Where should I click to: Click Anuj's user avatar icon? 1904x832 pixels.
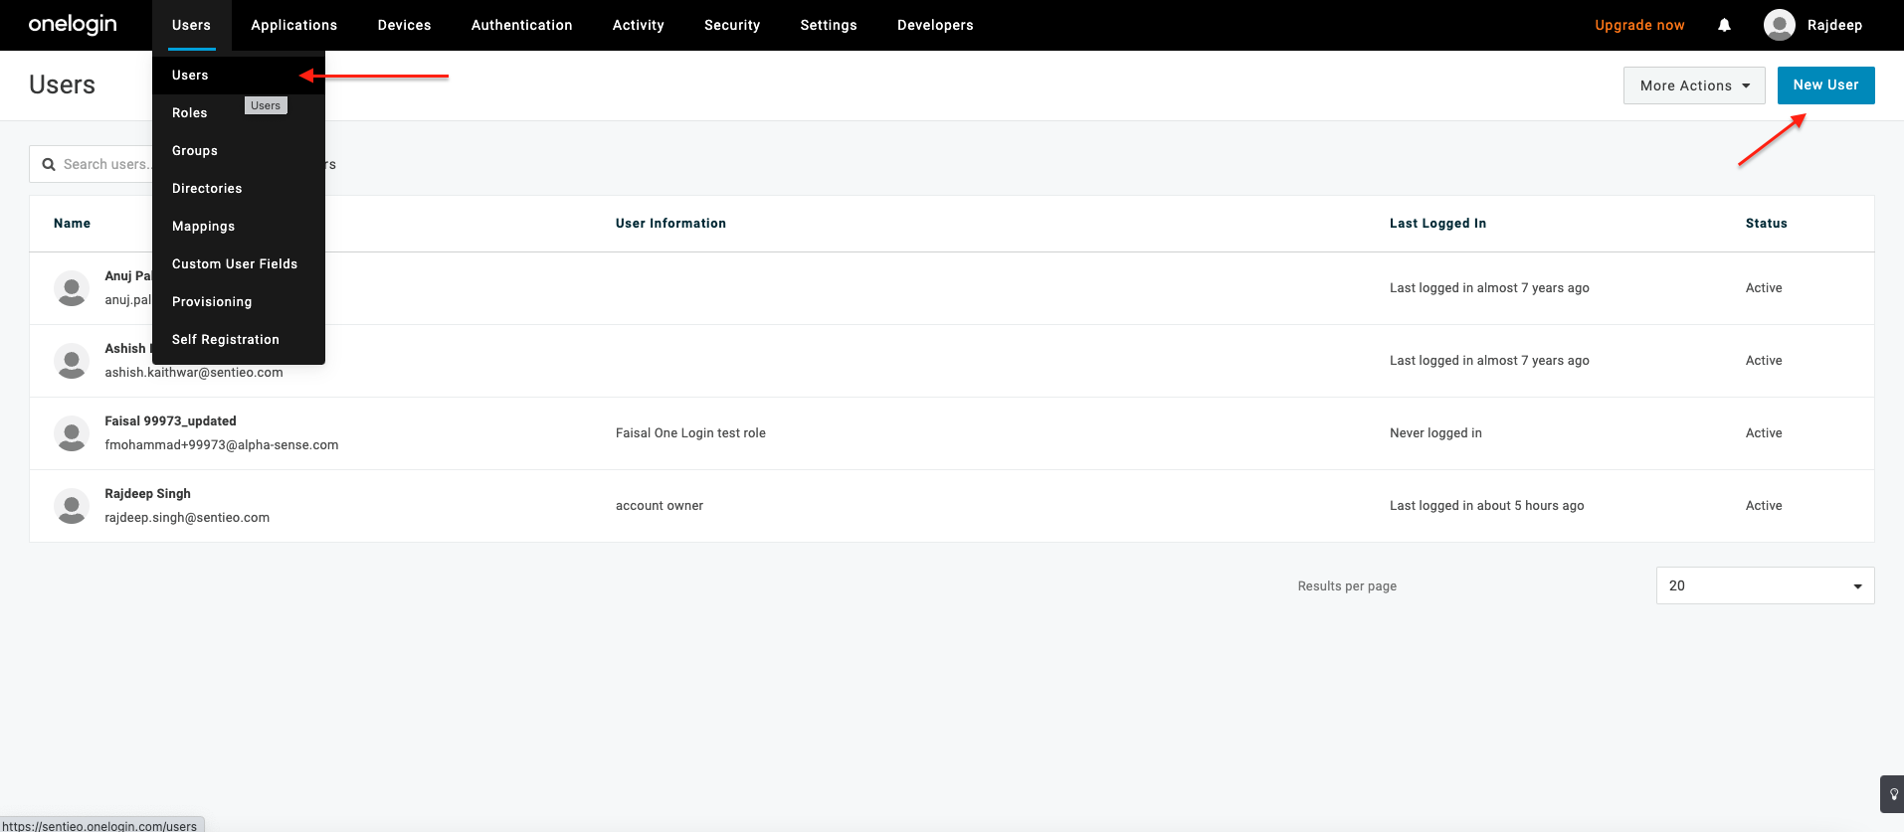tap(72, 288)
